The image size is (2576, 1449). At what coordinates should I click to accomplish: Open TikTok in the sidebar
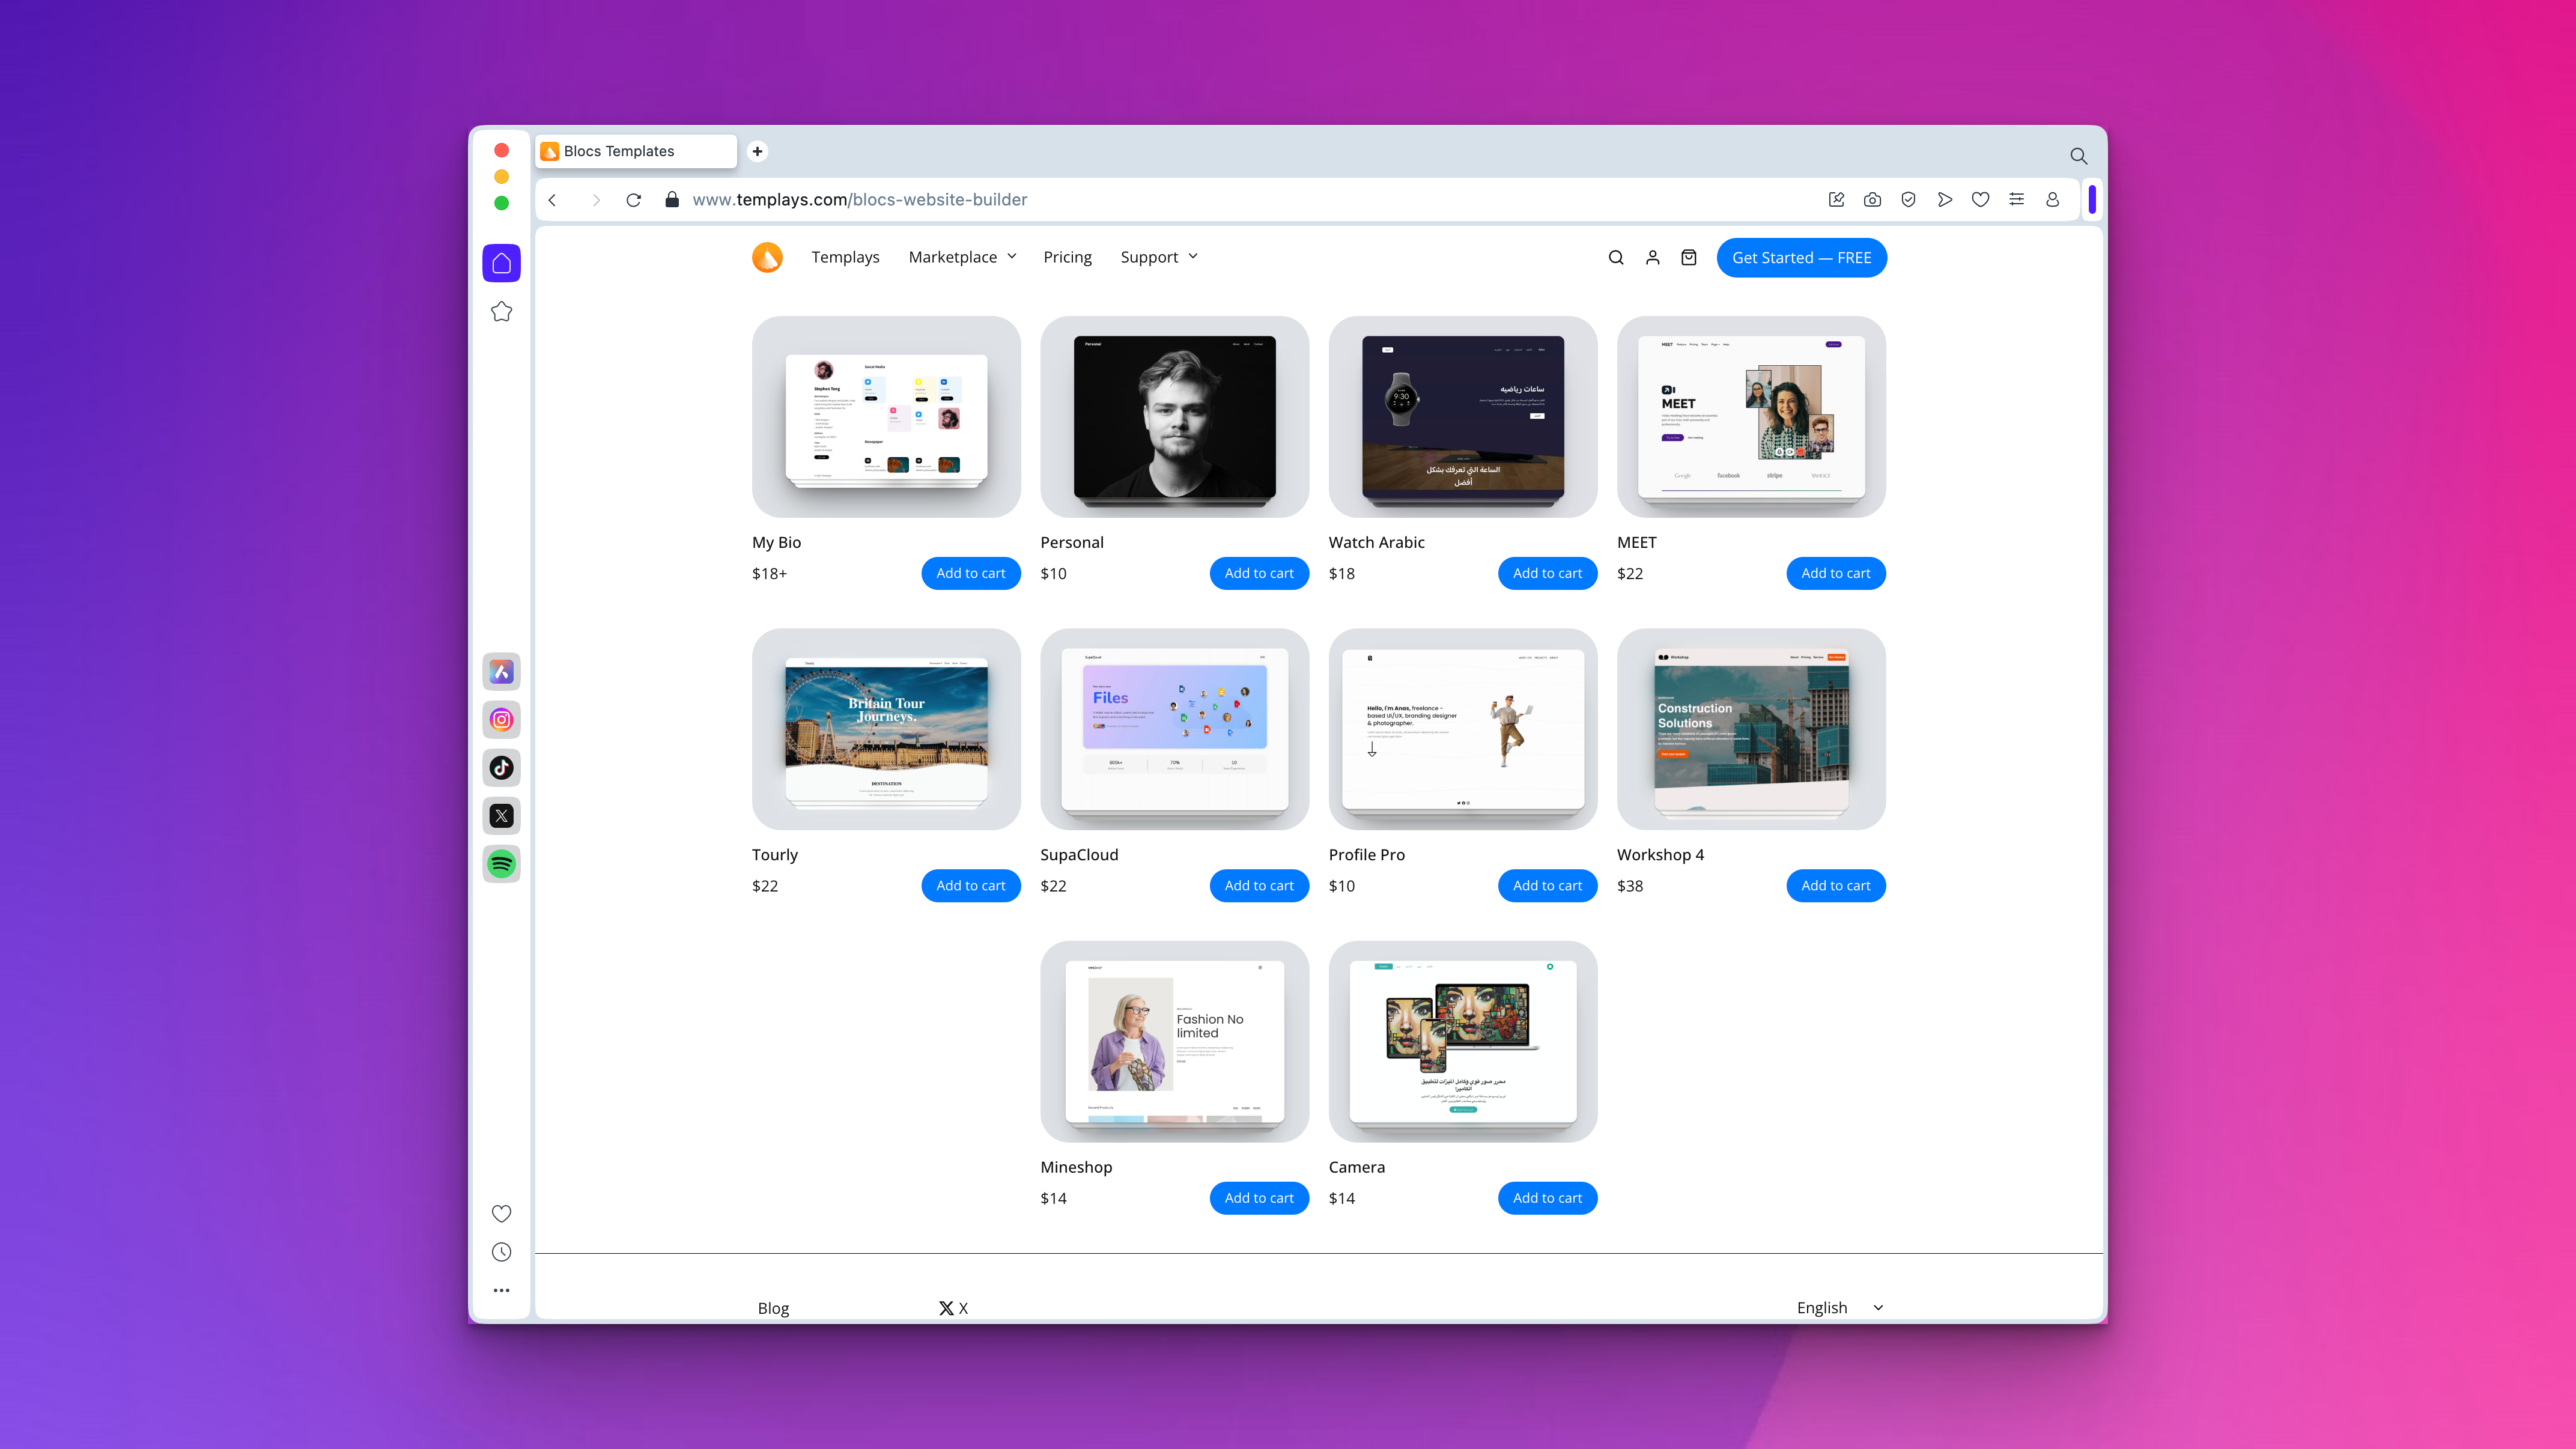[501, 768]
